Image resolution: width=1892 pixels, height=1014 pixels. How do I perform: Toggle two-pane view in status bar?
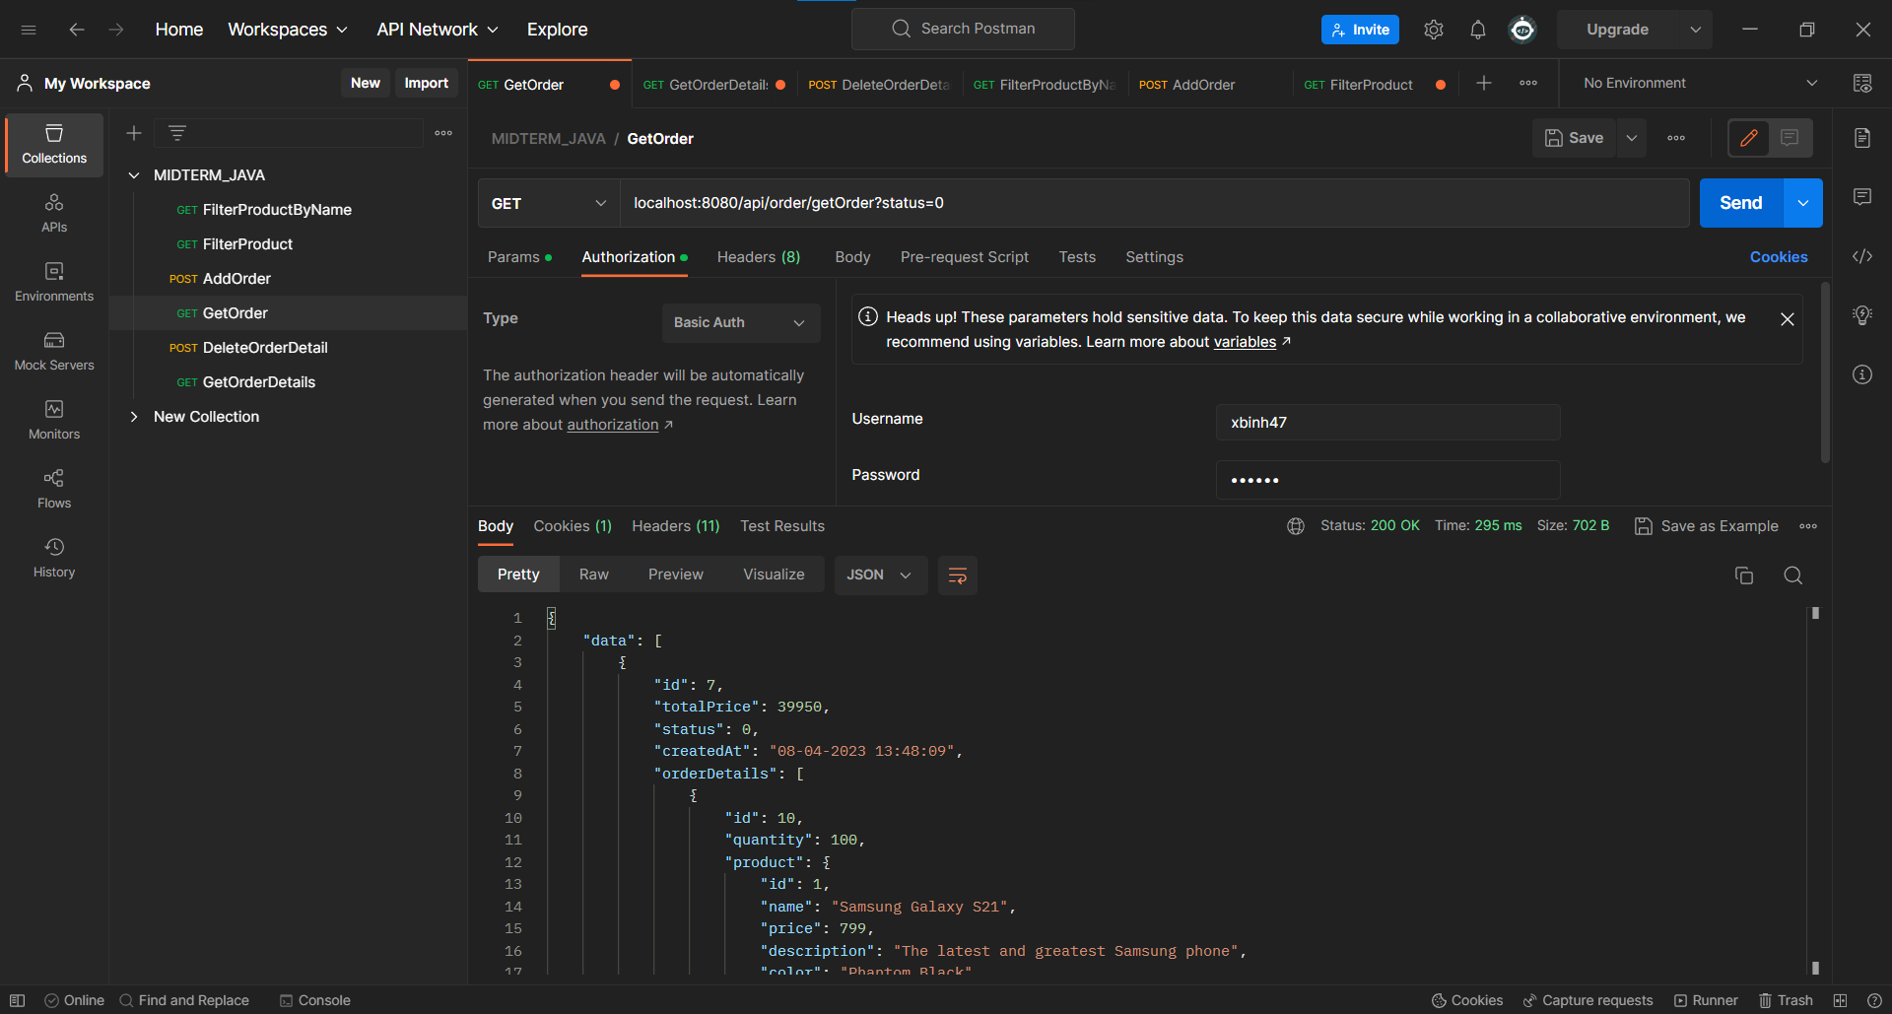1840,1000
